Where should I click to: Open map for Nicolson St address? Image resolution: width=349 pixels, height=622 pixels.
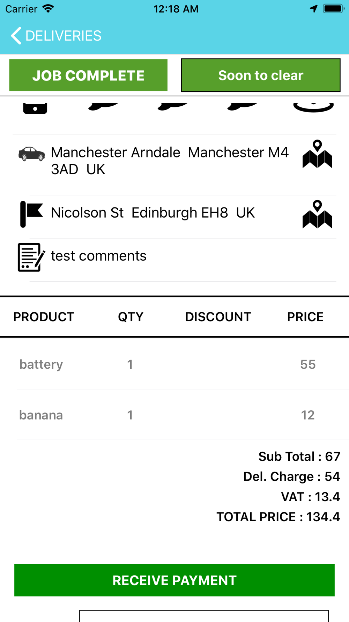(317, 214)
